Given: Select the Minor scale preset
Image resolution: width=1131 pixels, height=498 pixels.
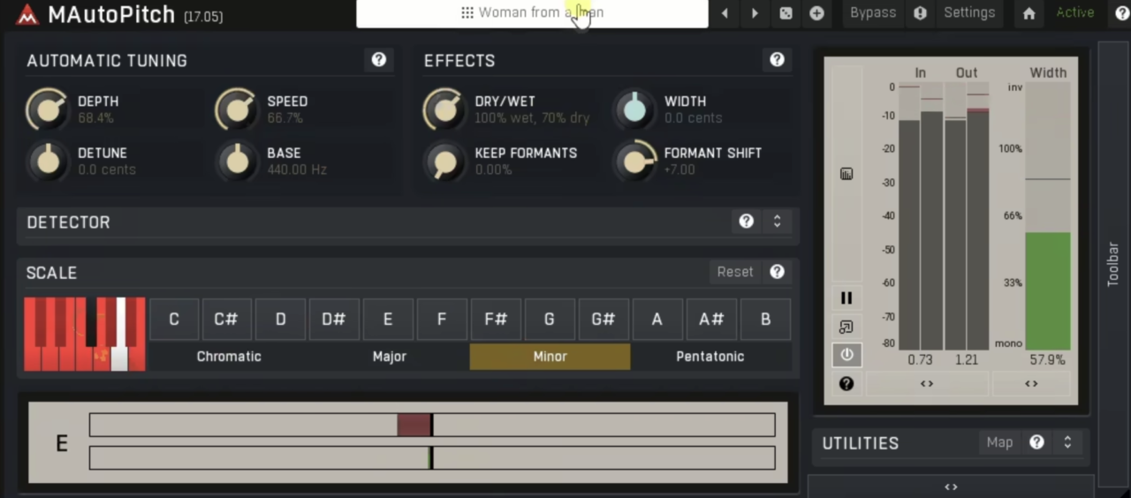Looking at the screenshot, I should click(x=550, y=357).
